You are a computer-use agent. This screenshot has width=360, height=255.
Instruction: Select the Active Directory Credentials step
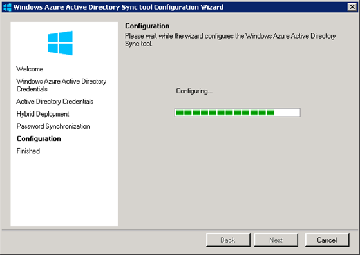[x=55, y=102]
